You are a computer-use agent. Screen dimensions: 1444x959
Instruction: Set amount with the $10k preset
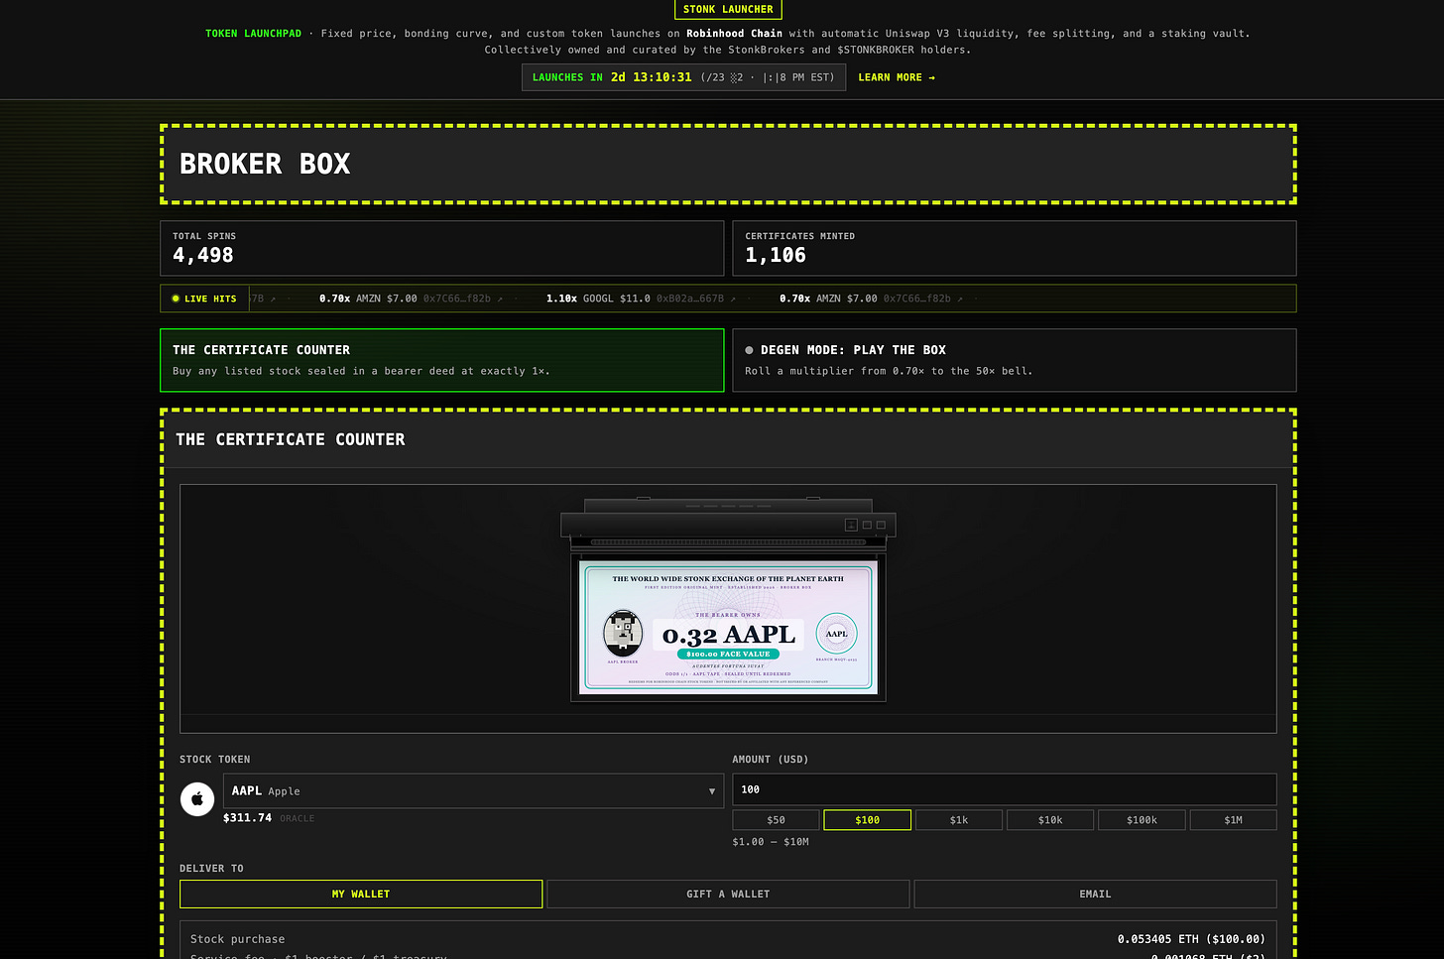coord(1050,820)
